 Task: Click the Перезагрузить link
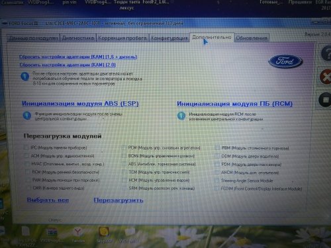(x=118, y=200)
